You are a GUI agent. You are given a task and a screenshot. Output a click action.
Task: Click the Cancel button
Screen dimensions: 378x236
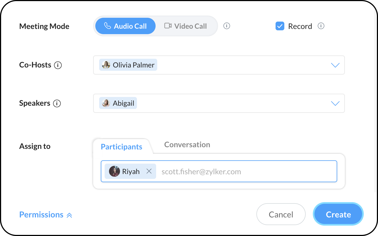pos(281,214)
